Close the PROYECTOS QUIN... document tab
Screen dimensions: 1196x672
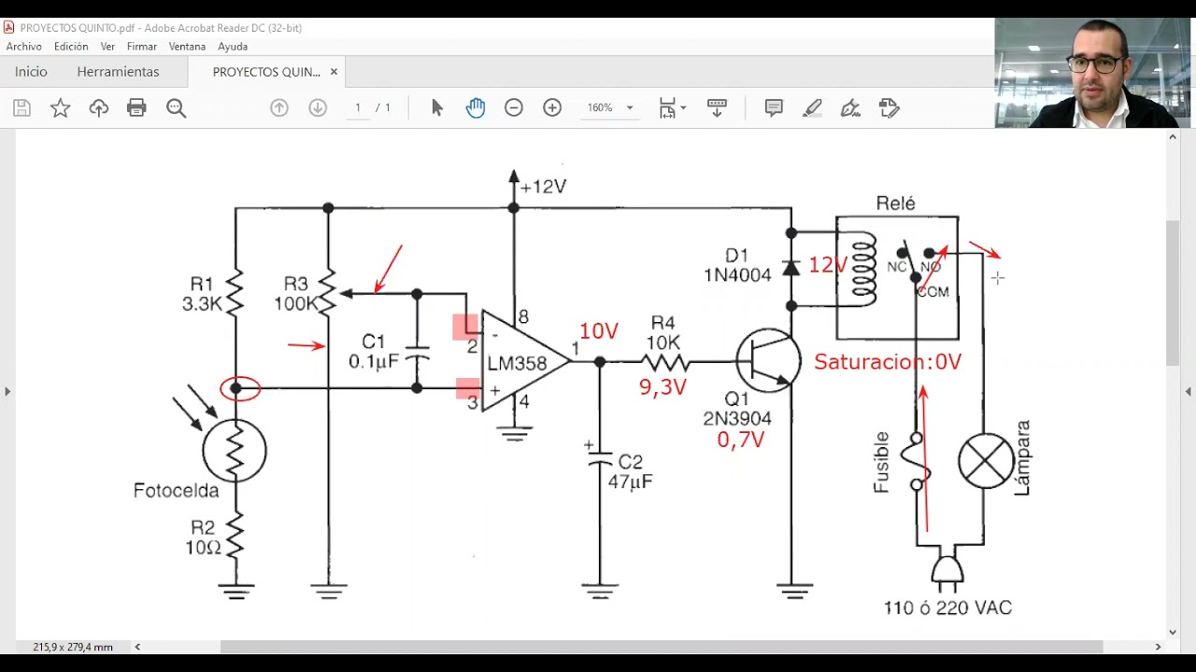pos(334,72)
